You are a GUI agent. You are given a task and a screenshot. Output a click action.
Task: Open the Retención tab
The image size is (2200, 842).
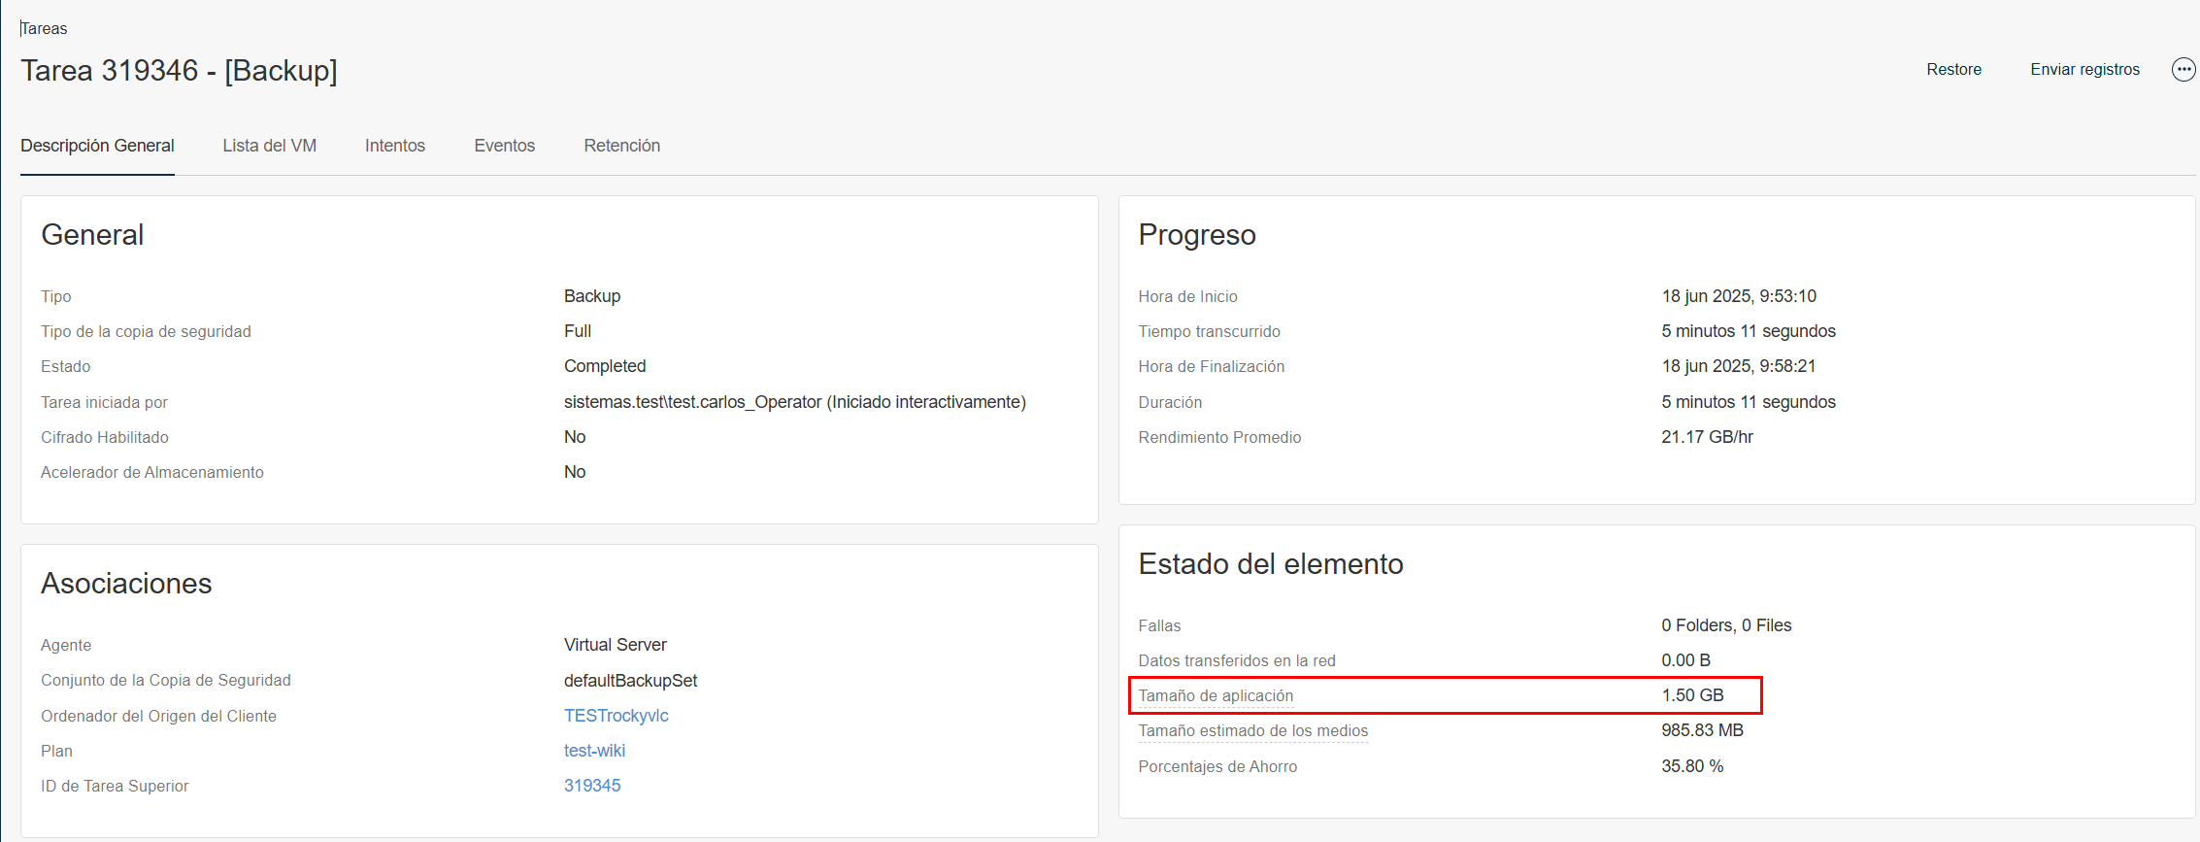(x=621, y=146)
